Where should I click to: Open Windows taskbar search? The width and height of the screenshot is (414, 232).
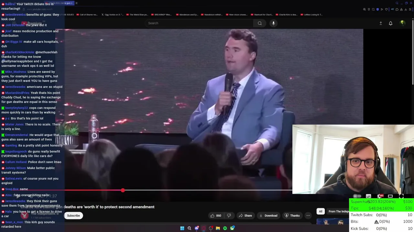(x=190, y=228)
